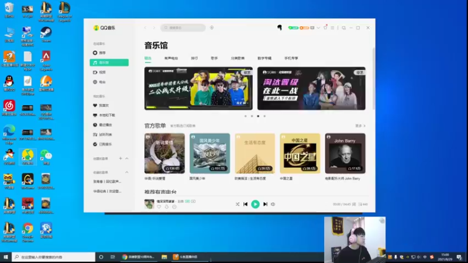468x263 pixels.
Task: Open the lyrics panel icon
Action: pos(354,204)
